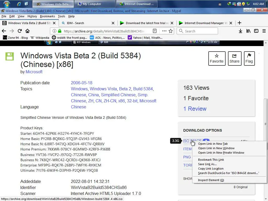Open the Bookmarks menu
The image size is (268, 201).
(47, 16)
